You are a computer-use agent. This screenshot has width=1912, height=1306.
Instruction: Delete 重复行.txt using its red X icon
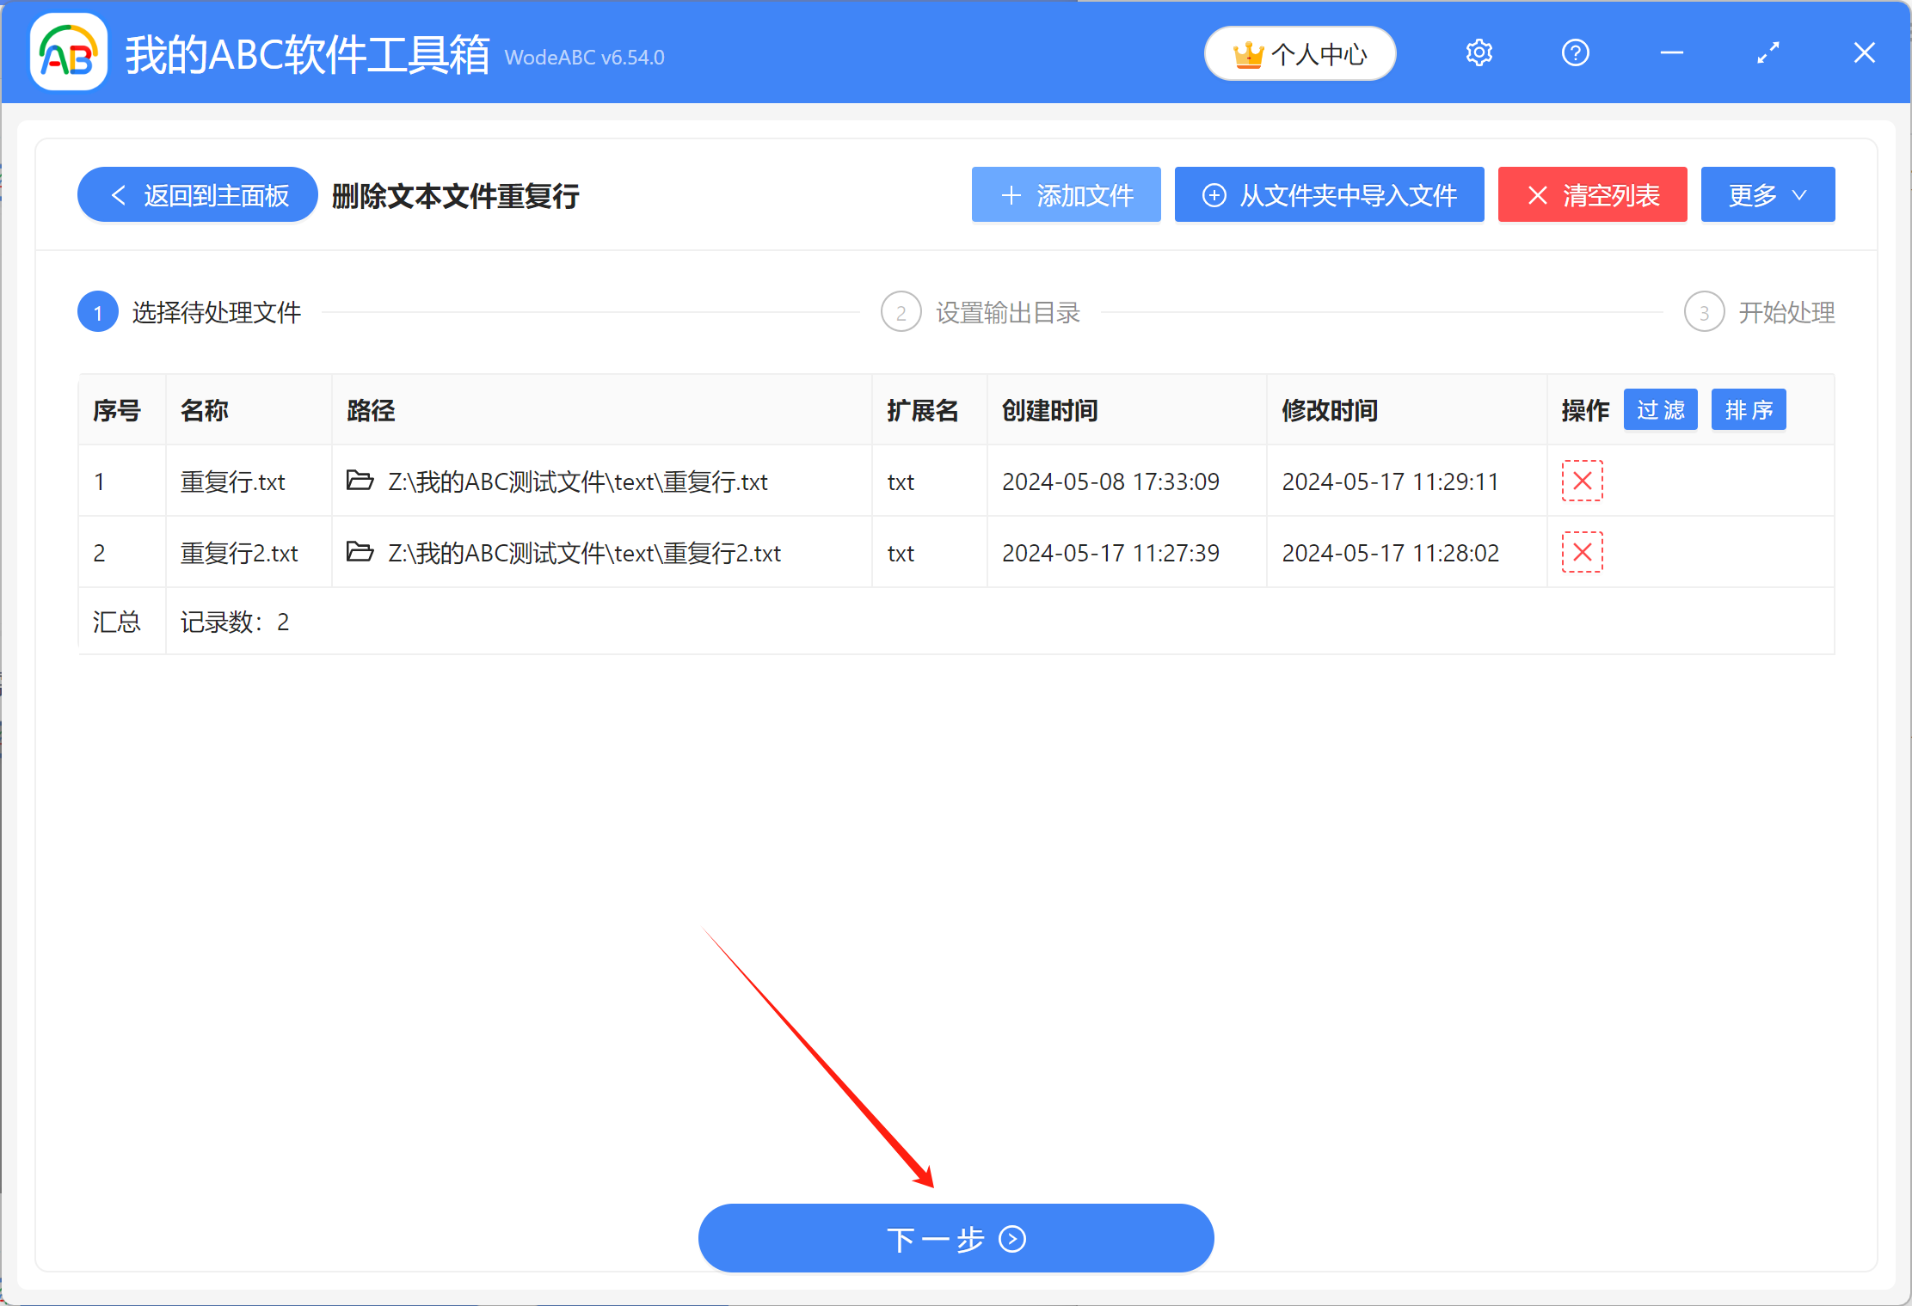click(x=1582, y=481)
